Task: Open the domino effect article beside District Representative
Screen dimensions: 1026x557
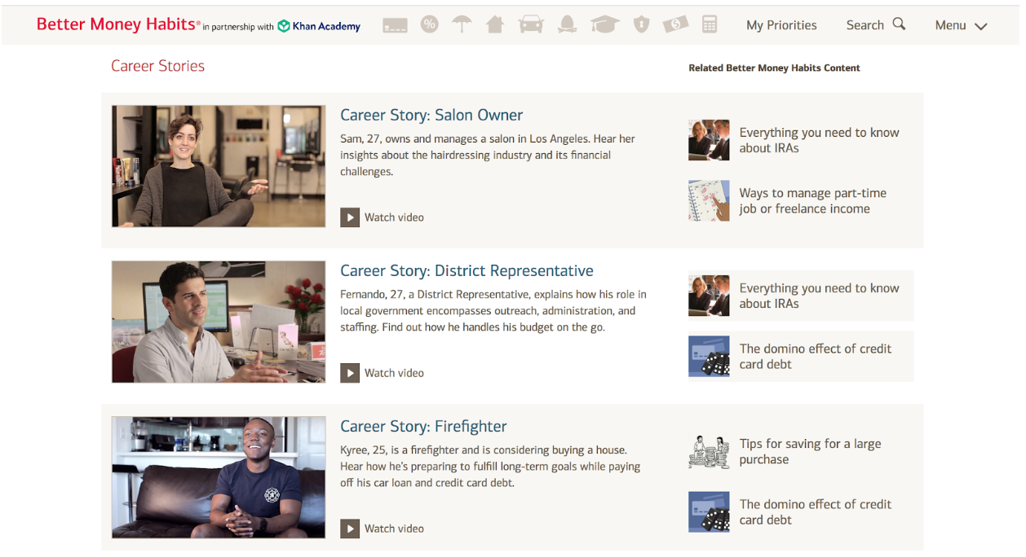Action: point(815,357)
